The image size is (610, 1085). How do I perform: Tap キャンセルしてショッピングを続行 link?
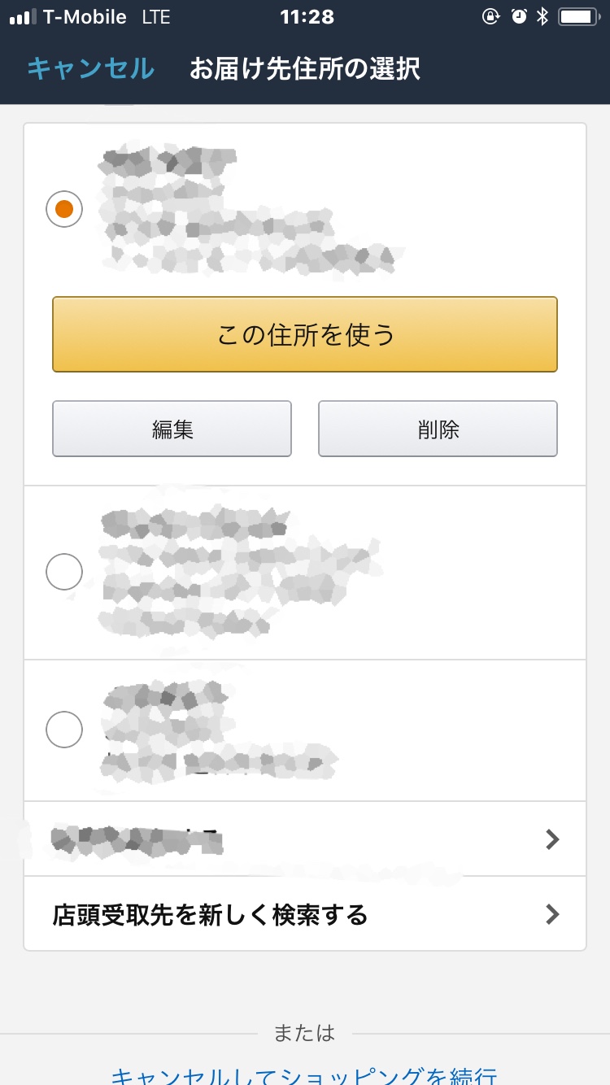303,1075
